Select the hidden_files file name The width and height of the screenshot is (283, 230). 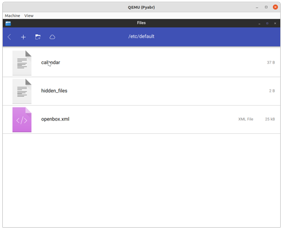[54, 91]
